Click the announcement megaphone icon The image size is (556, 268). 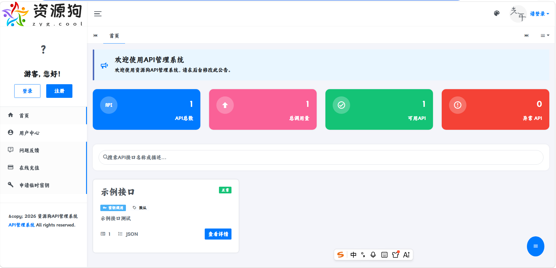coord(104,66)
